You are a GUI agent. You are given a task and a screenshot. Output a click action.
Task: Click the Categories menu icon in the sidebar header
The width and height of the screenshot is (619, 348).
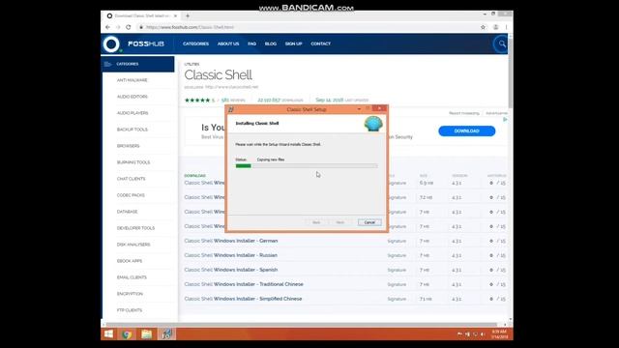tap(107, 64)
